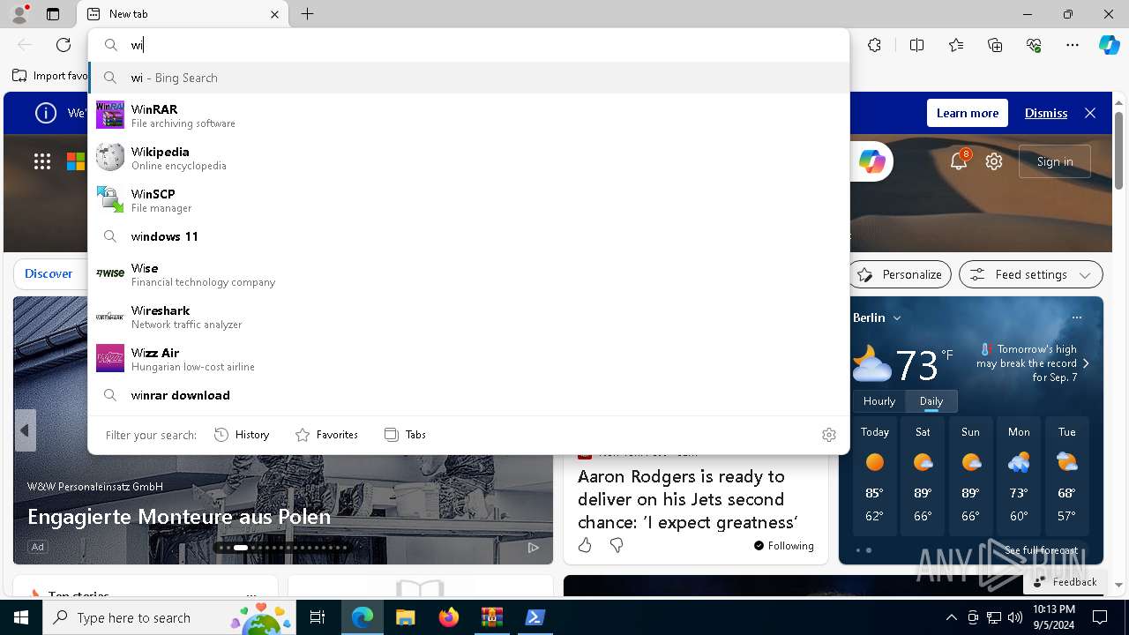Viewport: 1129px width, 635px height.
Task: Select the 'windows 11' search suggestion
Action: tap(469, 236)
